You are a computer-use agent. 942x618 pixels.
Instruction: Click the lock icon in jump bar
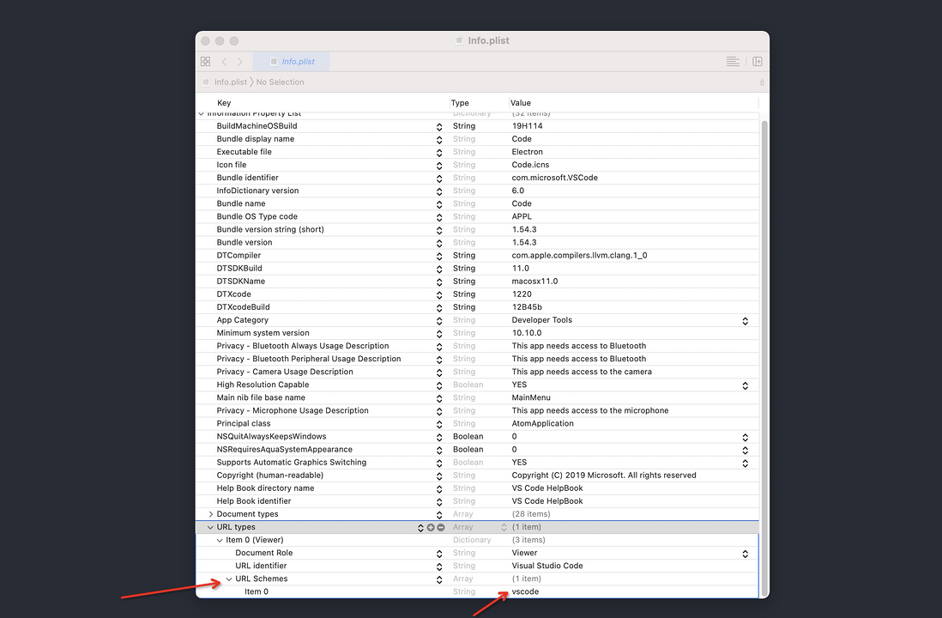pos(762,82)
